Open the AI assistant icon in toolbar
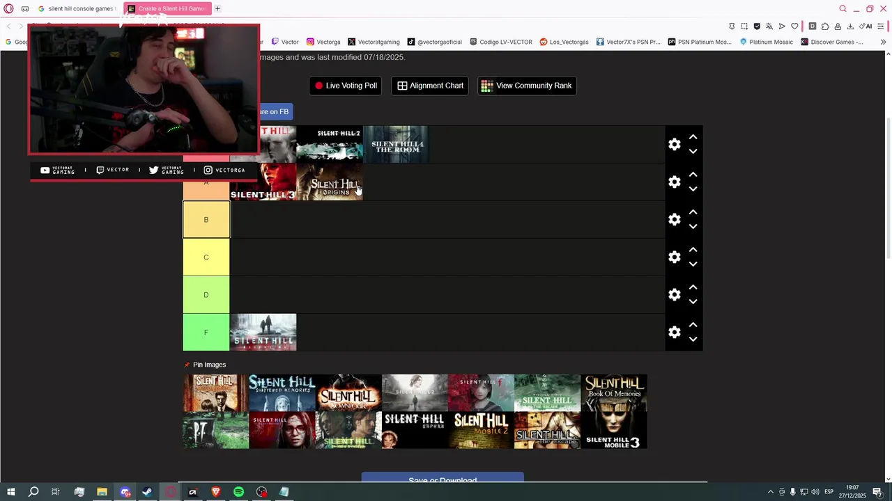The image size is (892, 501). [x=866, y=26]
